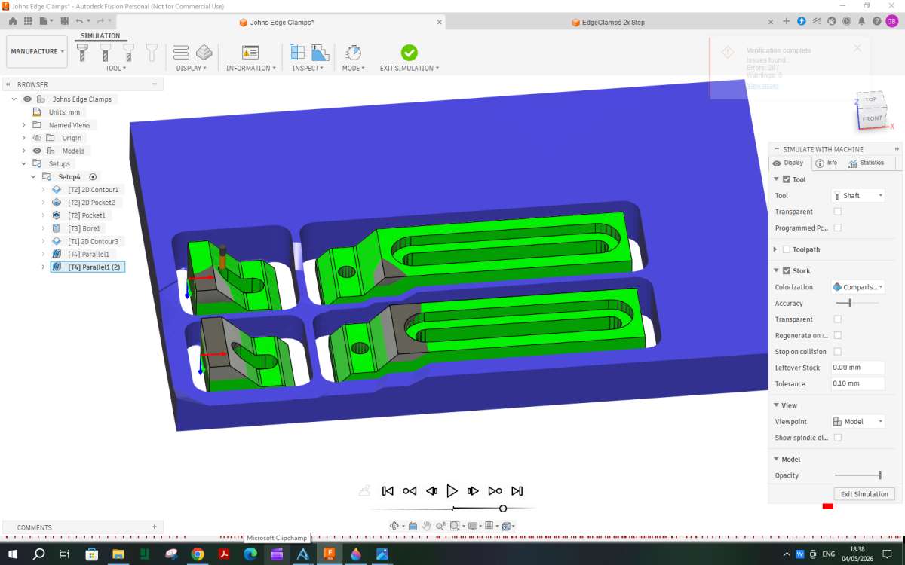Click the Exit Simulation button
The image size is (905, 565).
point(865,494)
